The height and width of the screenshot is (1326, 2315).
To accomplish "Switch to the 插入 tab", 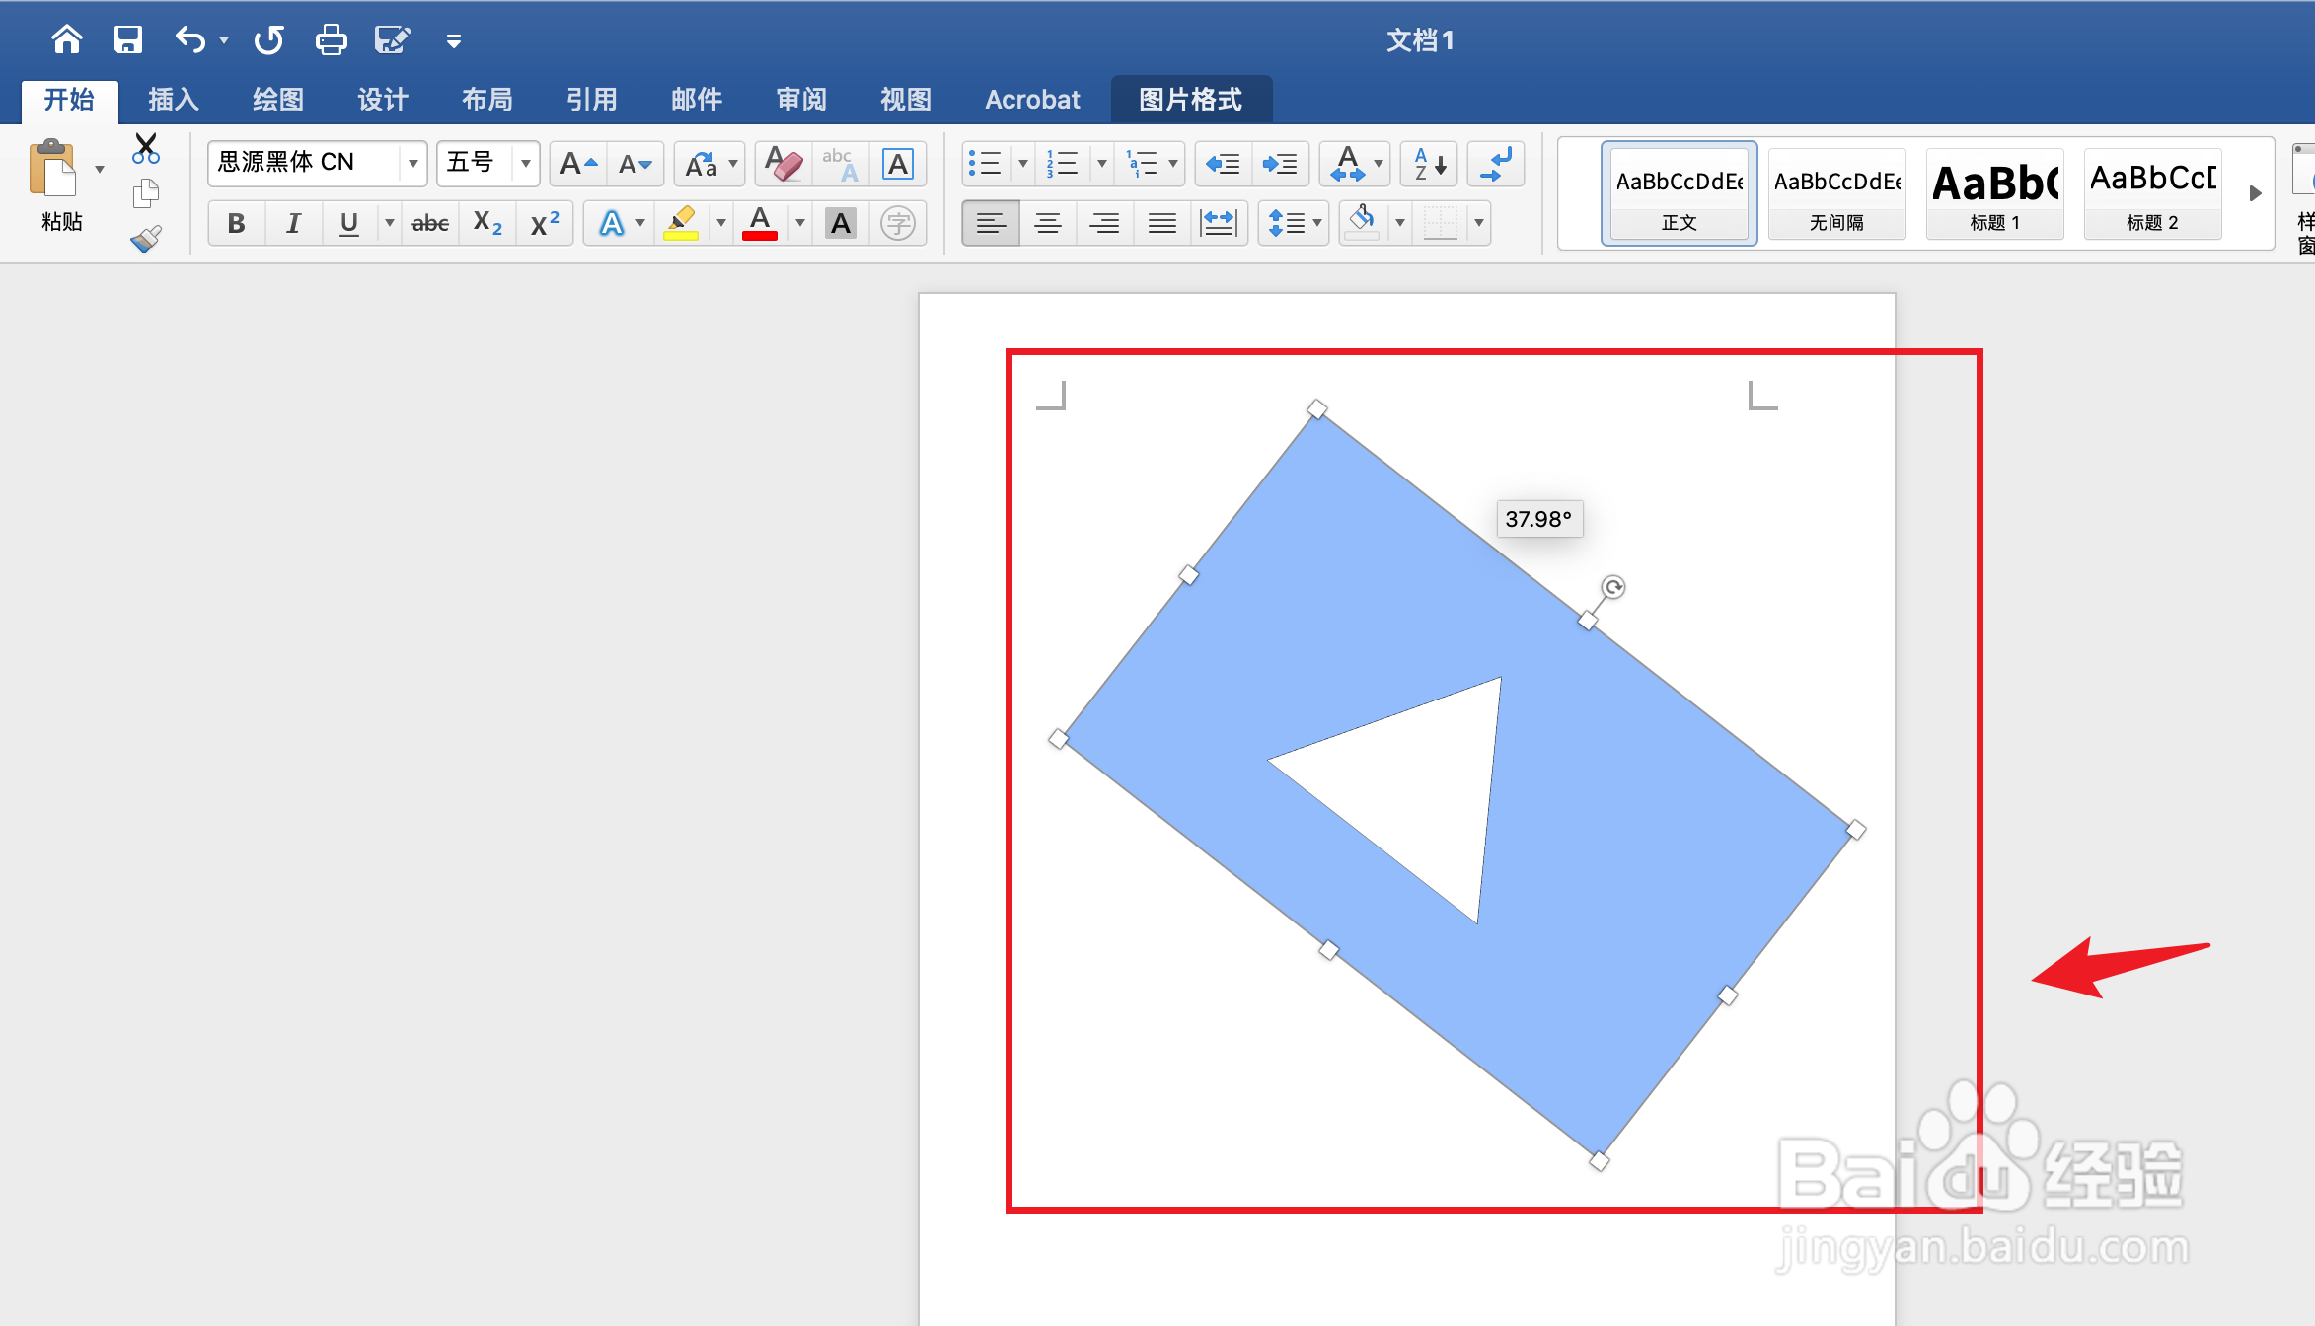I will pyautogui.click(x=174, y=100).
